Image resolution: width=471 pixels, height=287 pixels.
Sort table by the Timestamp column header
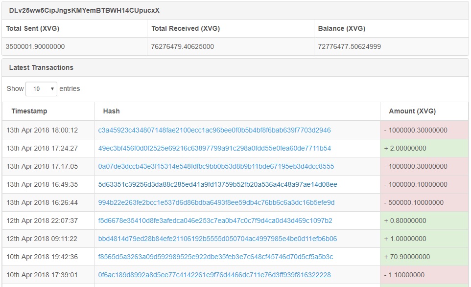[29, 111]
